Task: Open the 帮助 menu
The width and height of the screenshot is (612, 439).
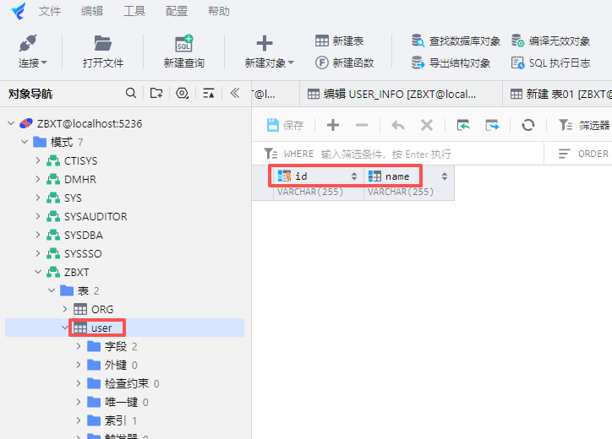Action: pyautogui.click(x=219, y=11)
